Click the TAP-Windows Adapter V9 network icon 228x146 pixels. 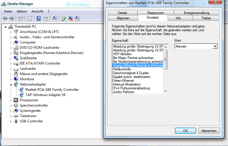tap(22, 95)
